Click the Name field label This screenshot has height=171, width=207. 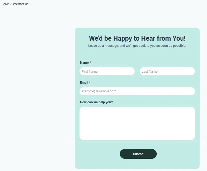click(x=84, y=62)
